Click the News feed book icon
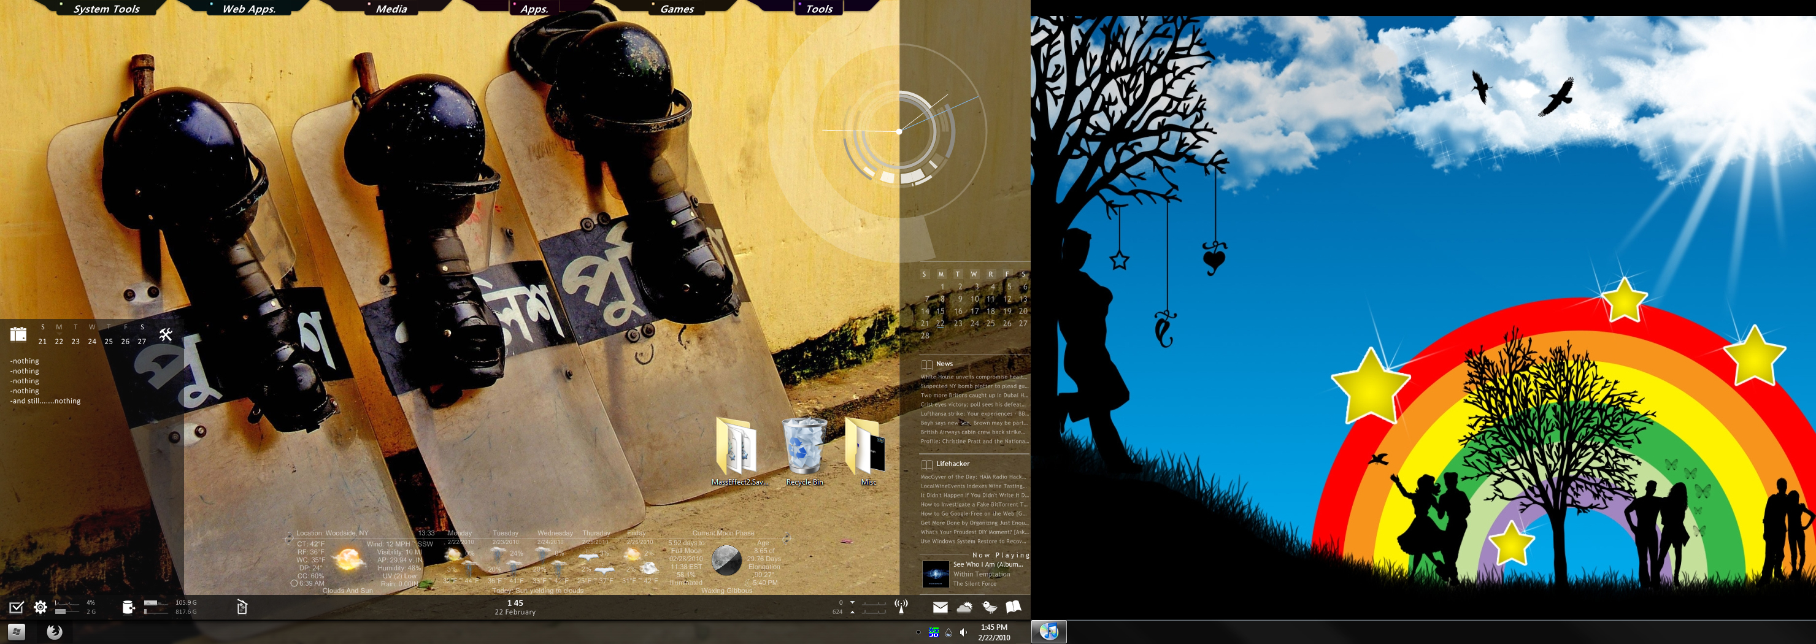The height and width of the screenshot is (644, 1816). tap(926, 364)
